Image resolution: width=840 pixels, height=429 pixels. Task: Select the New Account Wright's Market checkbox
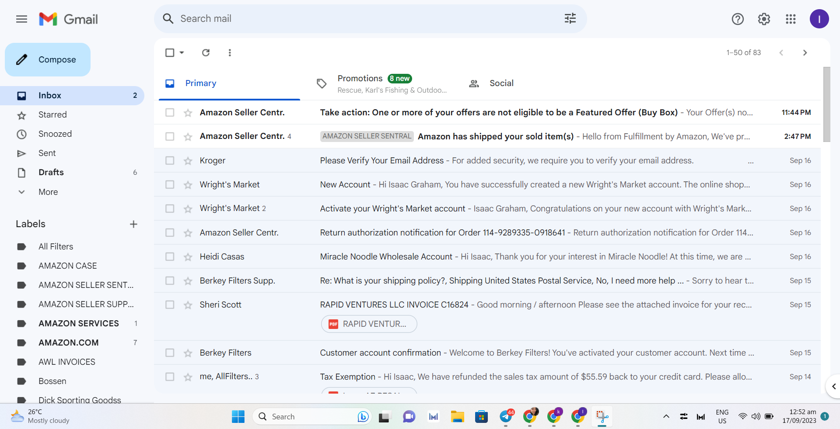pos(170,184)
